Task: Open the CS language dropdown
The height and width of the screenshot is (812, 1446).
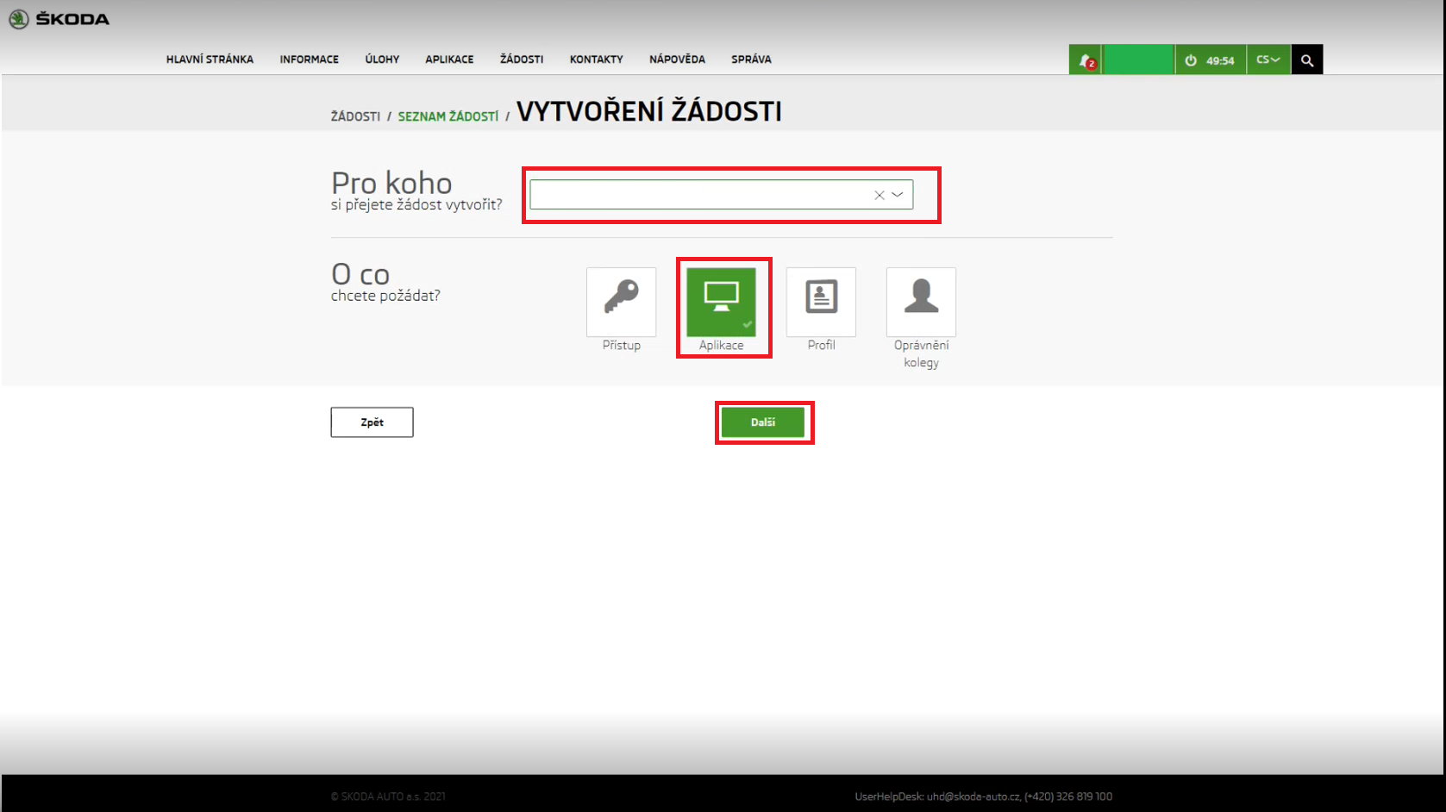Action: [x=1268, y=60]
